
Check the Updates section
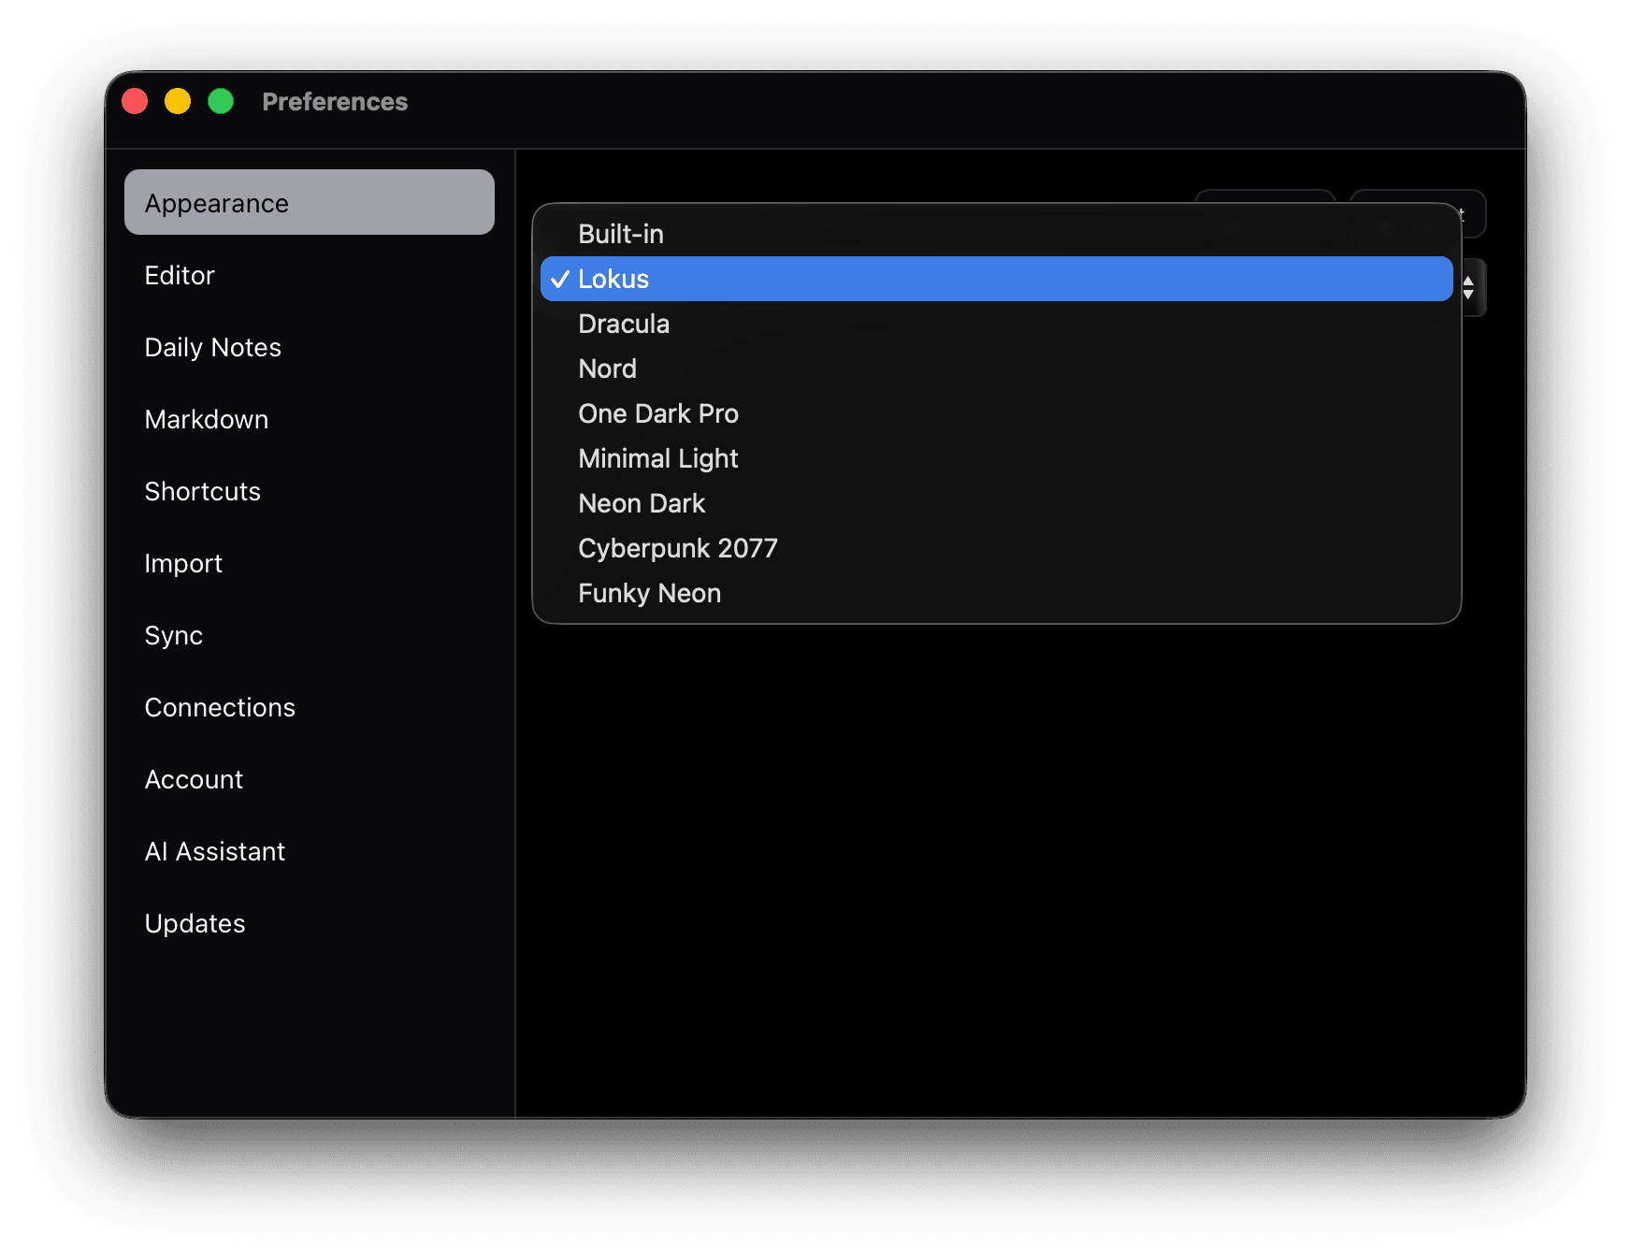(x=195, y=923)
